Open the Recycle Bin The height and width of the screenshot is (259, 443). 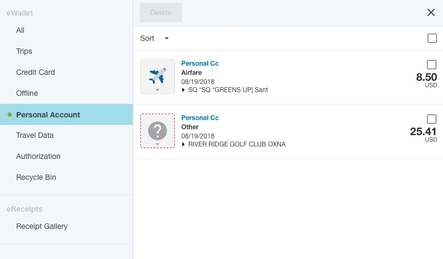coord(36,177)
